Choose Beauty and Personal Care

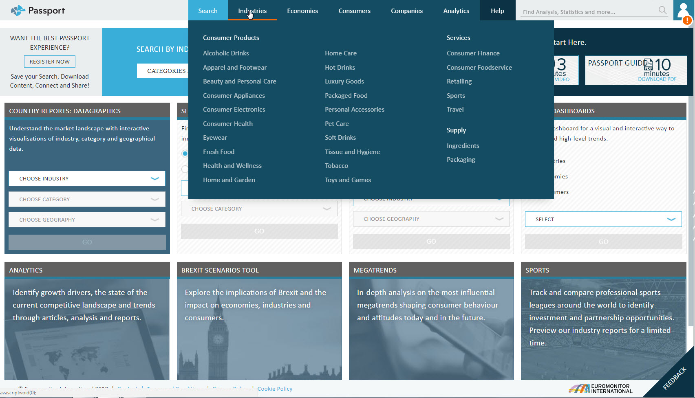point(240,81)
